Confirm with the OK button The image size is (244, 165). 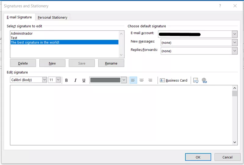[198, 157]
